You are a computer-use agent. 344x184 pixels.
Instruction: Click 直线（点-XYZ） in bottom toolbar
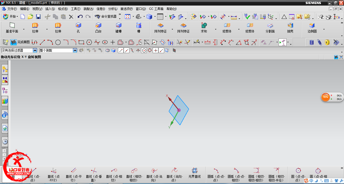tap(54, 175)
